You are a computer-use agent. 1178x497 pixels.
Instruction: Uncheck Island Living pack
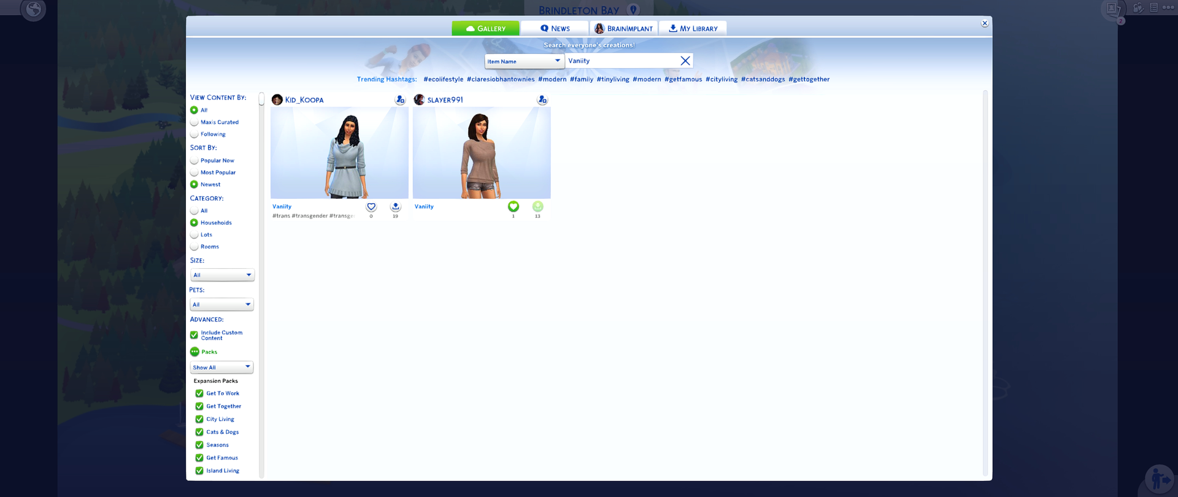[199, 471]
